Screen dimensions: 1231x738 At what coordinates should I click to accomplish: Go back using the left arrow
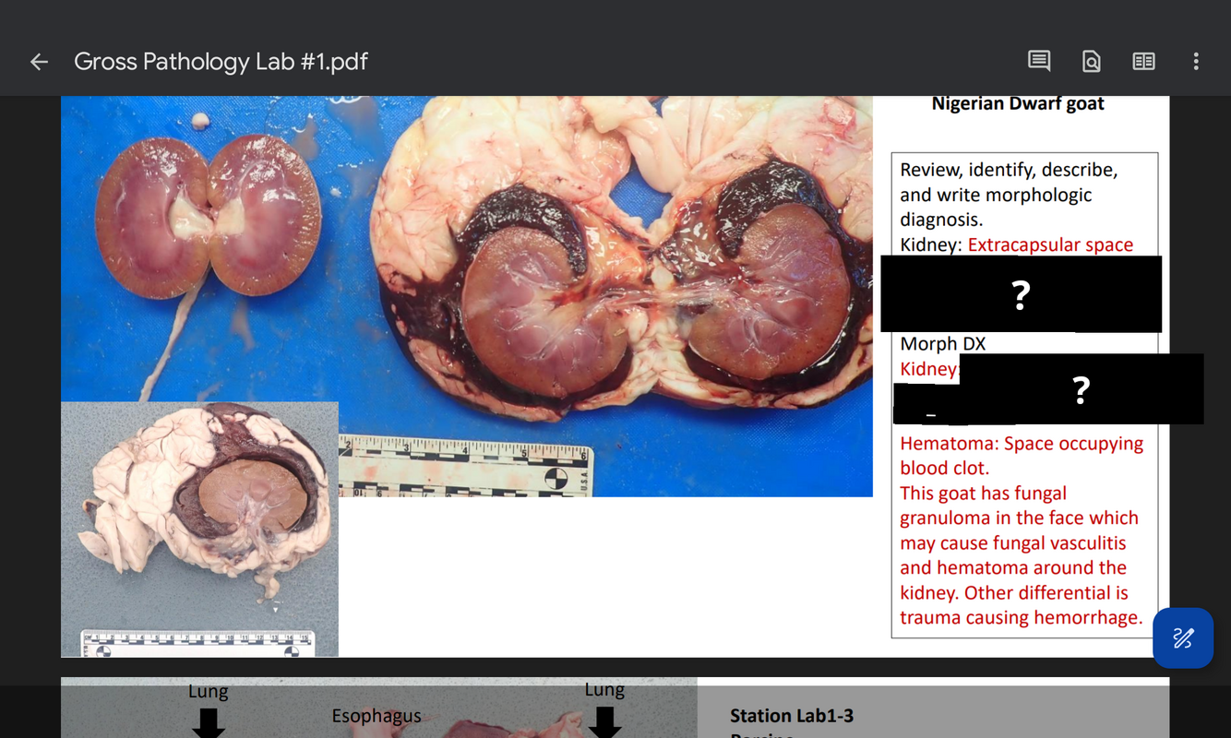pos(39,62)
